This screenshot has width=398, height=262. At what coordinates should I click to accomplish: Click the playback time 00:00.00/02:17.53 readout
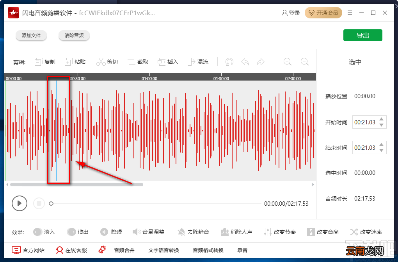click(286, 203)
